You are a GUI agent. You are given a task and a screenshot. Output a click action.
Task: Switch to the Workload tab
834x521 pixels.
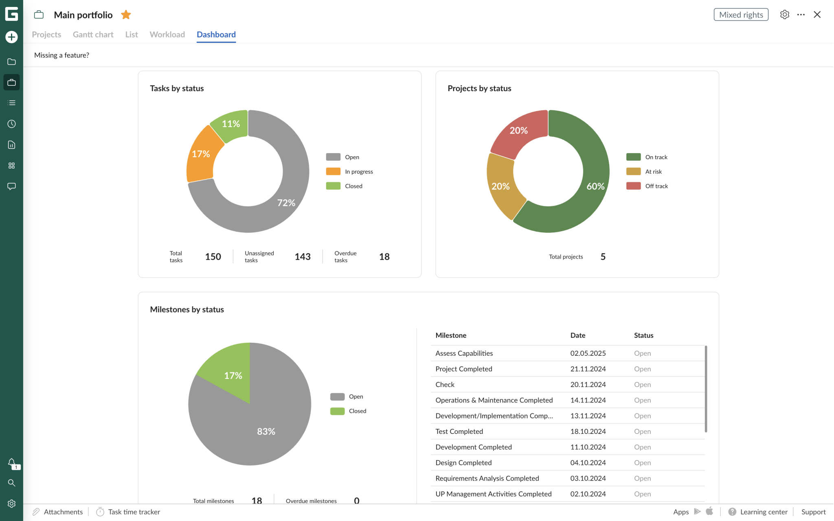[x=167, y=35]
